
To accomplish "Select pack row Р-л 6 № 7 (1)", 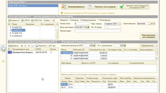I will [x=32, y=33].
